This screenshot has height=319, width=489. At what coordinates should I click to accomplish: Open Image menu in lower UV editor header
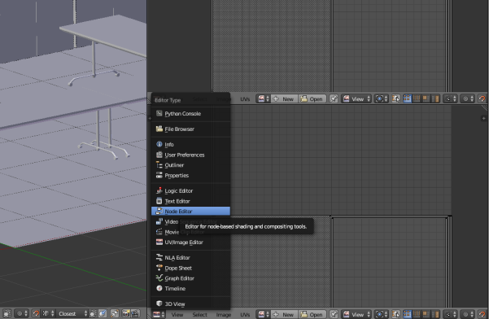224,315
